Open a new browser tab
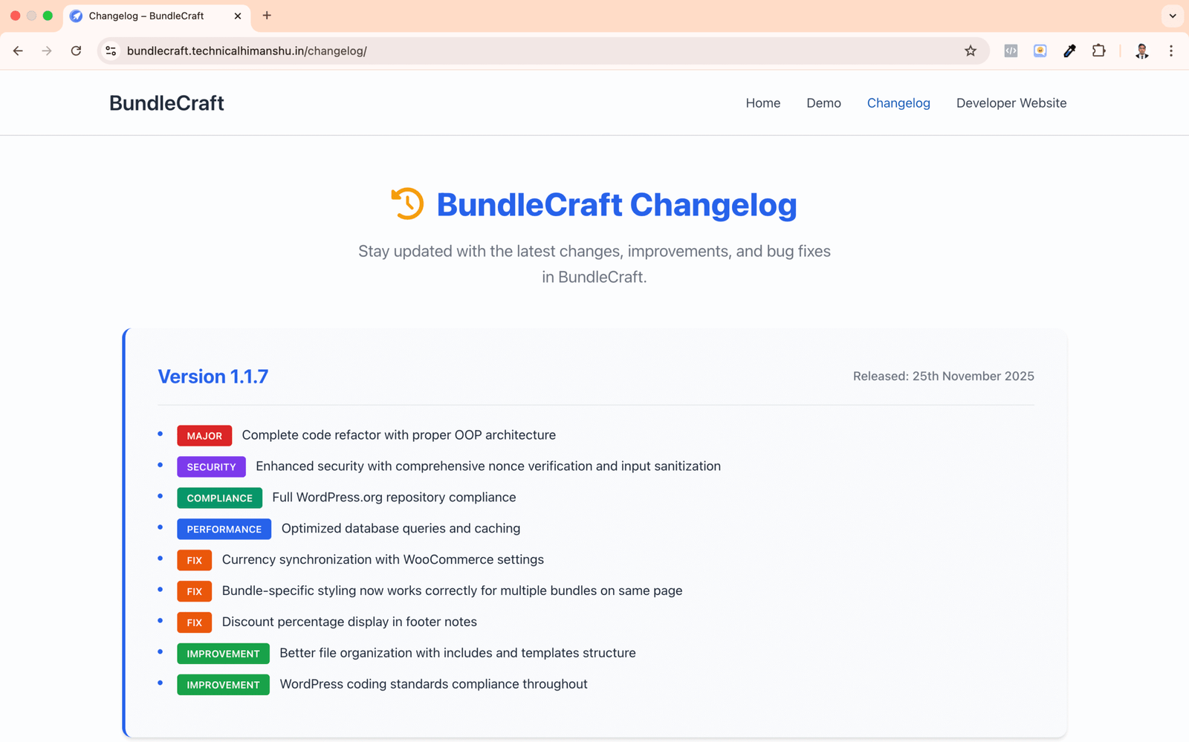1189x742 pixels. click(x=267, y=16)
